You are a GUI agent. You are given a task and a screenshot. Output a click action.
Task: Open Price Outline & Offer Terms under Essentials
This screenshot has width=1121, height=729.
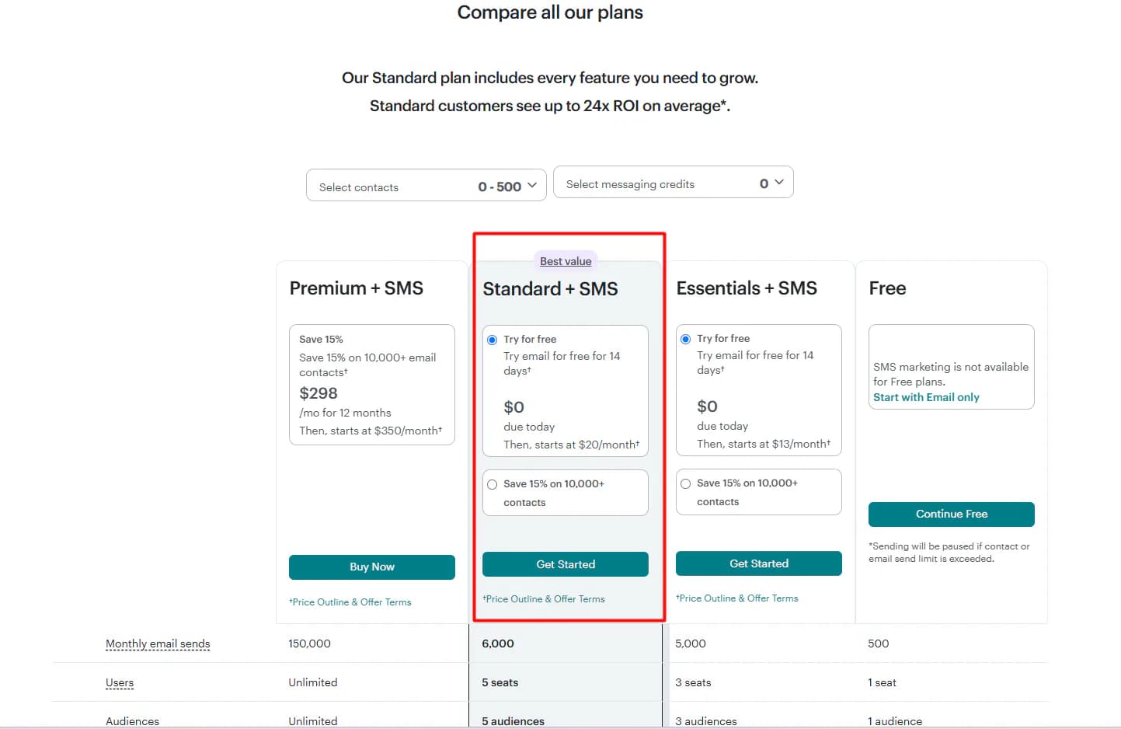click(737, 598)
